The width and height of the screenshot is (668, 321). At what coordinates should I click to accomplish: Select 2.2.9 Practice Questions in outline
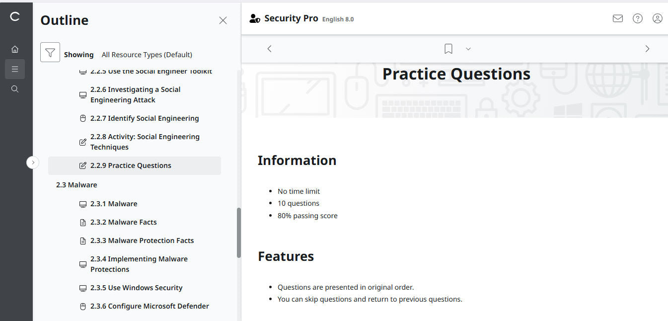131,165
